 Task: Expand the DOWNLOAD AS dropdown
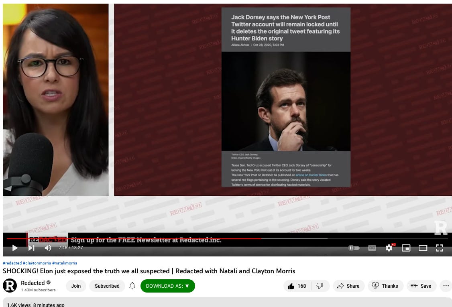click(x=167, y=286)
